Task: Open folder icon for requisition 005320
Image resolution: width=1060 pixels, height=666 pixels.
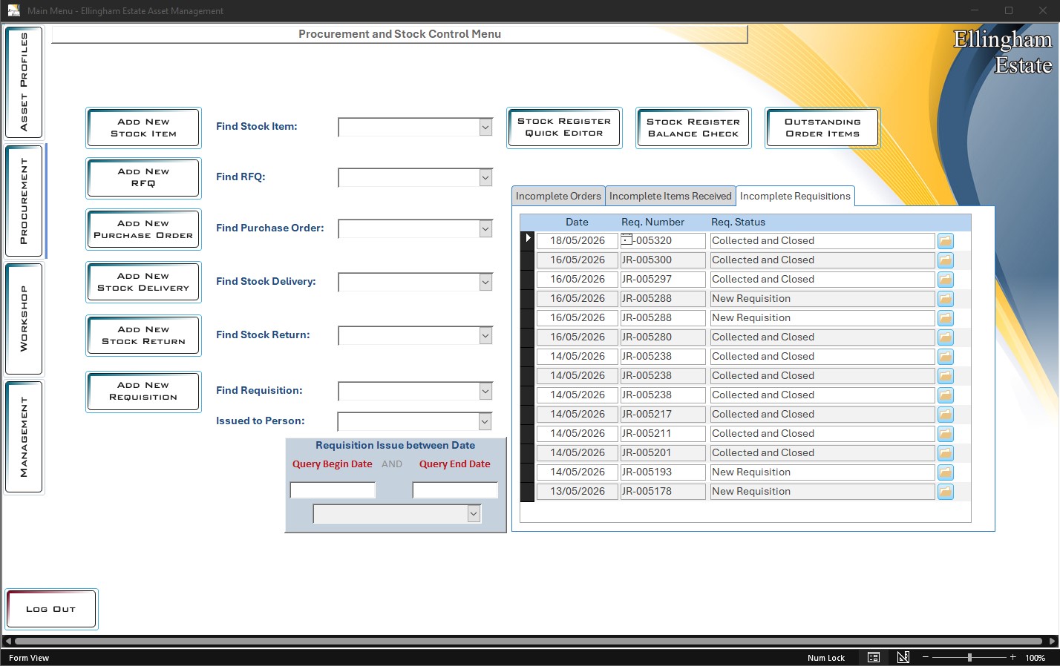Action: [945, 241]
